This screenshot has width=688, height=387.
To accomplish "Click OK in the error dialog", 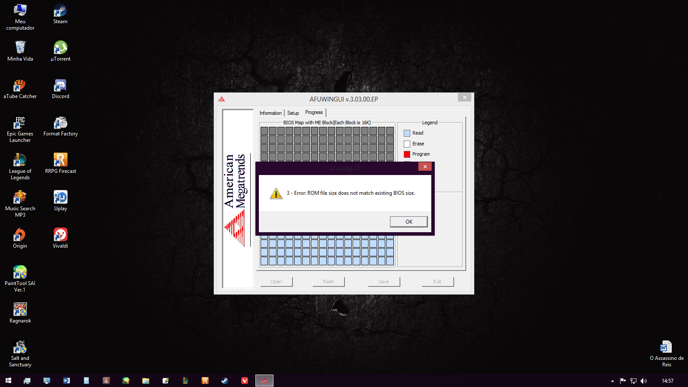I will coord(408,221).
